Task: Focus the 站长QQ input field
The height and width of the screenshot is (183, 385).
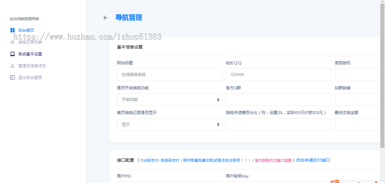Action: click(278, 74)
